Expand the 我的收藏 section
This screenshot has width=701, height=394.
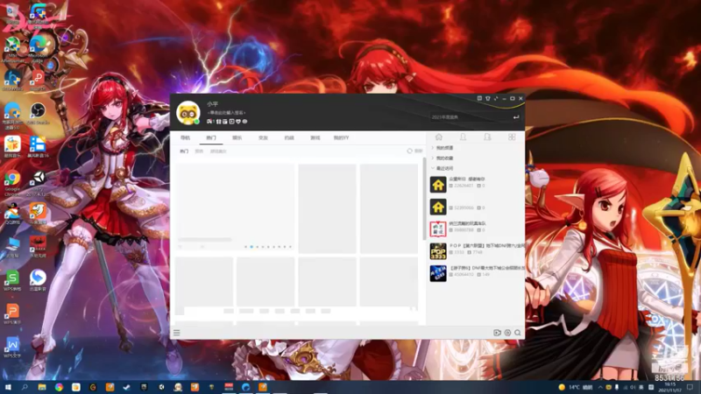point(443,158)
